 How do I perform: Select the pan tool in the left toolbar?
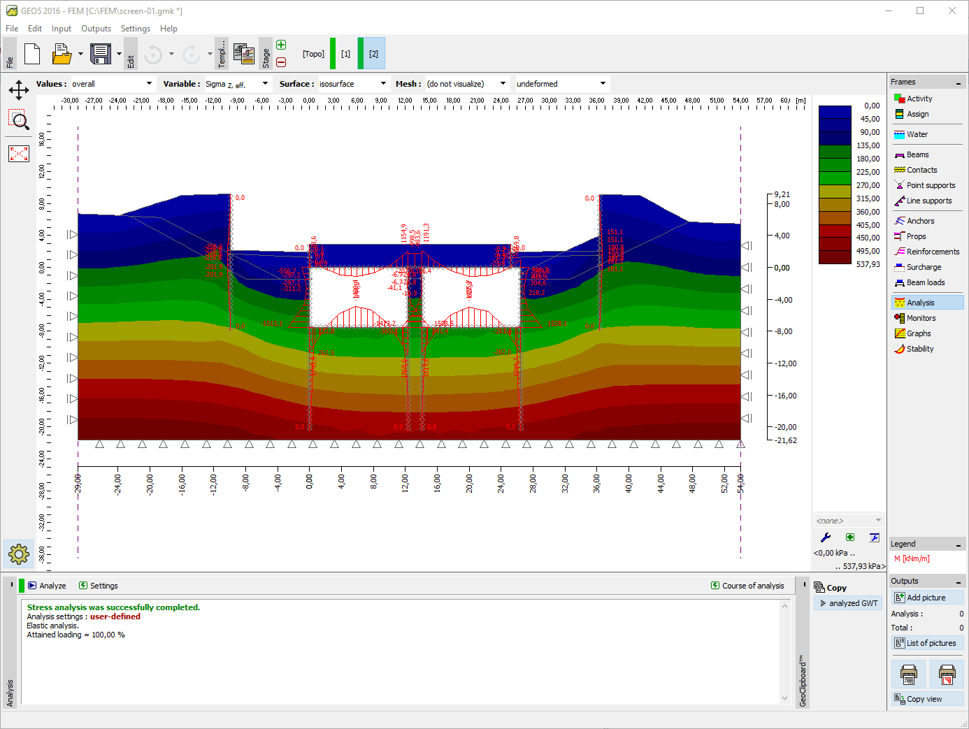(18, 89)
